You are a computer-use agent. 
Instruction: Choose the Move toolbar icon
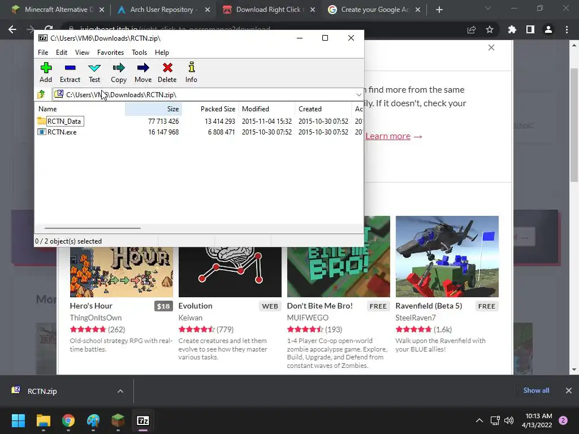(x=143, y=72)
